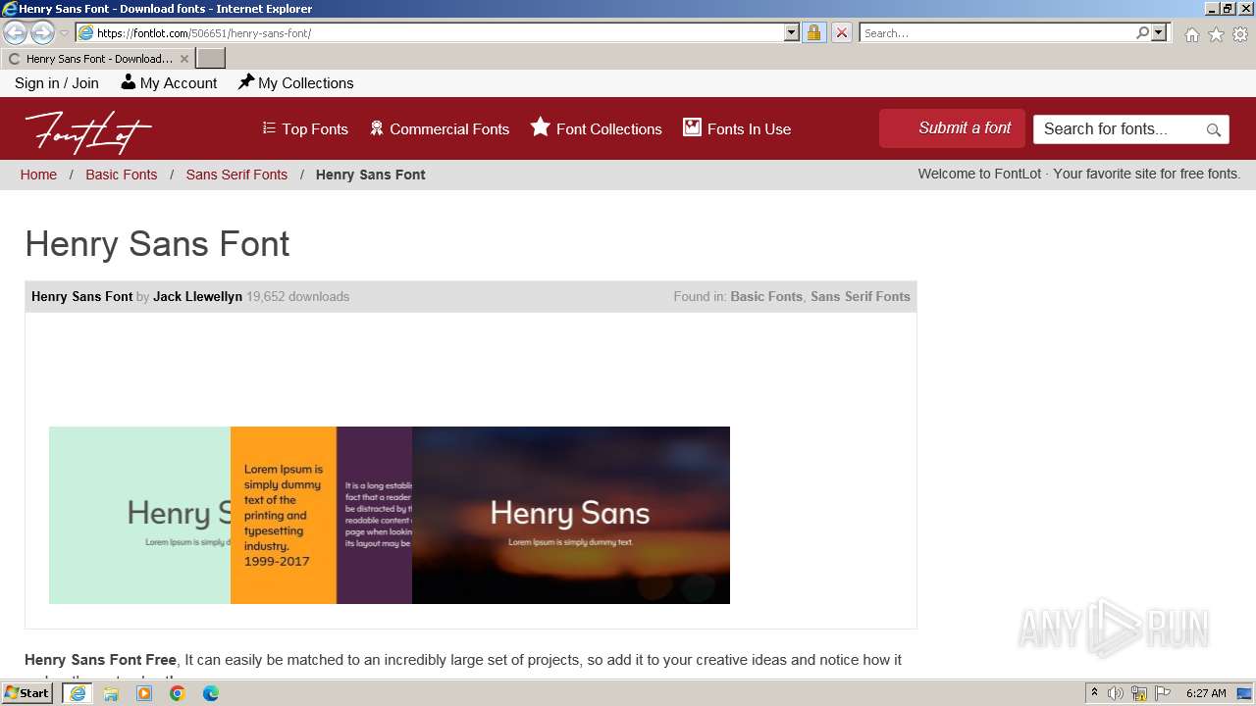The image size is (1256, 706).
Task: Expand the address bar autocomplete dropdown
Action: (x=792, y=32)
